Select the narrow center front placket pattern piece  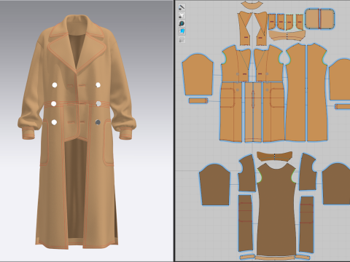pos(253,112)
